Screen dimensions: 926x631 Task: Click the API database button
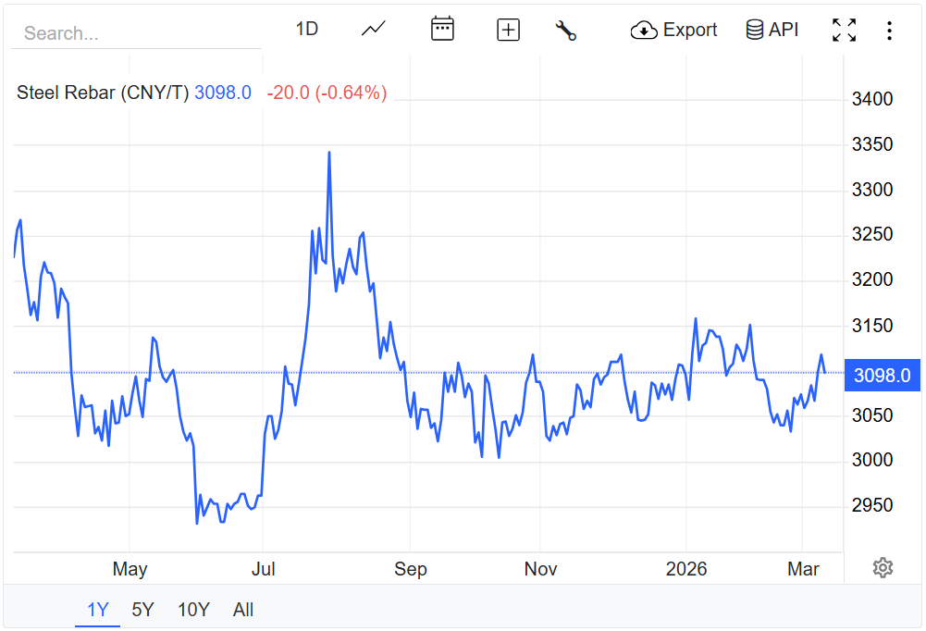[772, 30]
